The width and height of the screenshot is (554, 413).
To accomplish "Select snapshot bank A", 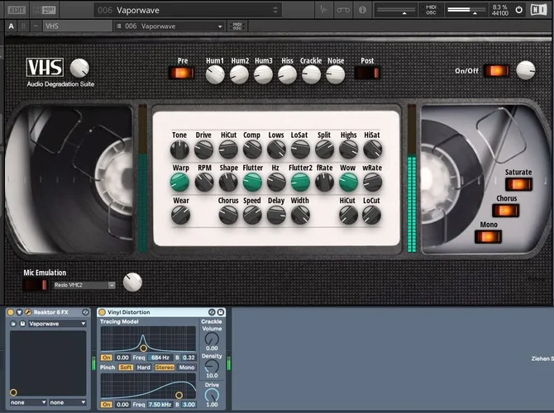I will [x=12, y=26].
